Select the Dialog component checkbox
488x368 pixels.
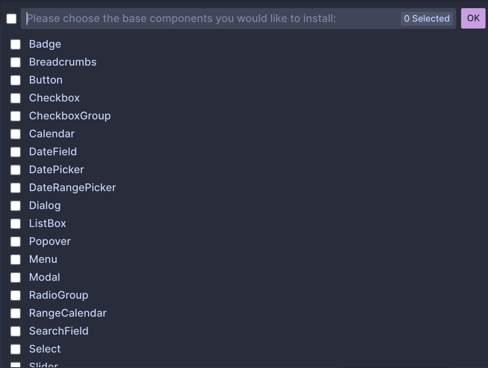tap(15, 206)
